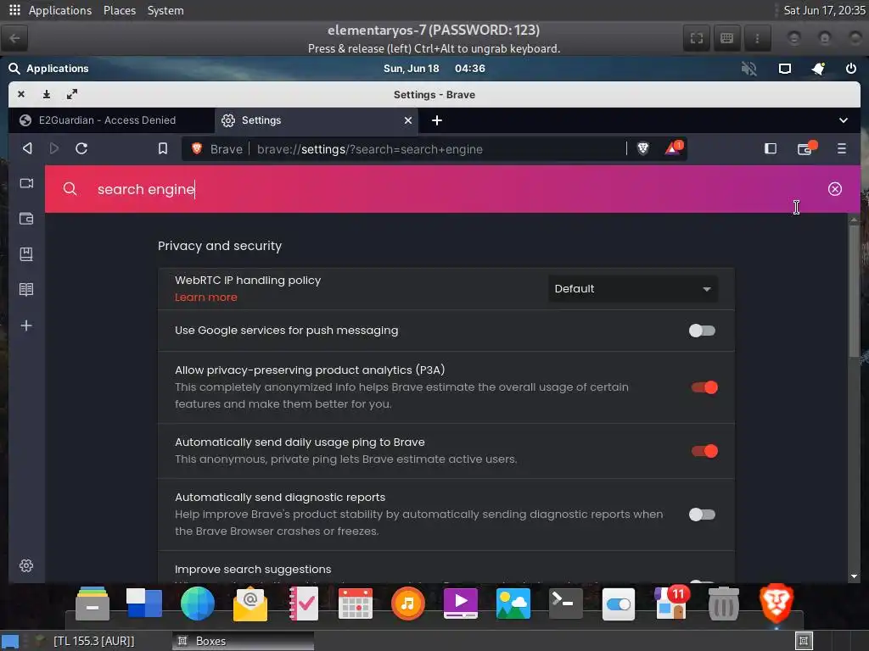Click the scrollbar down arrow

tap(854, 576)
